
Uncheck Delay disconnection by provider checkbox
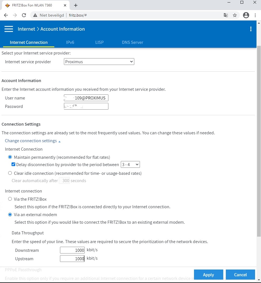[13, 164]
